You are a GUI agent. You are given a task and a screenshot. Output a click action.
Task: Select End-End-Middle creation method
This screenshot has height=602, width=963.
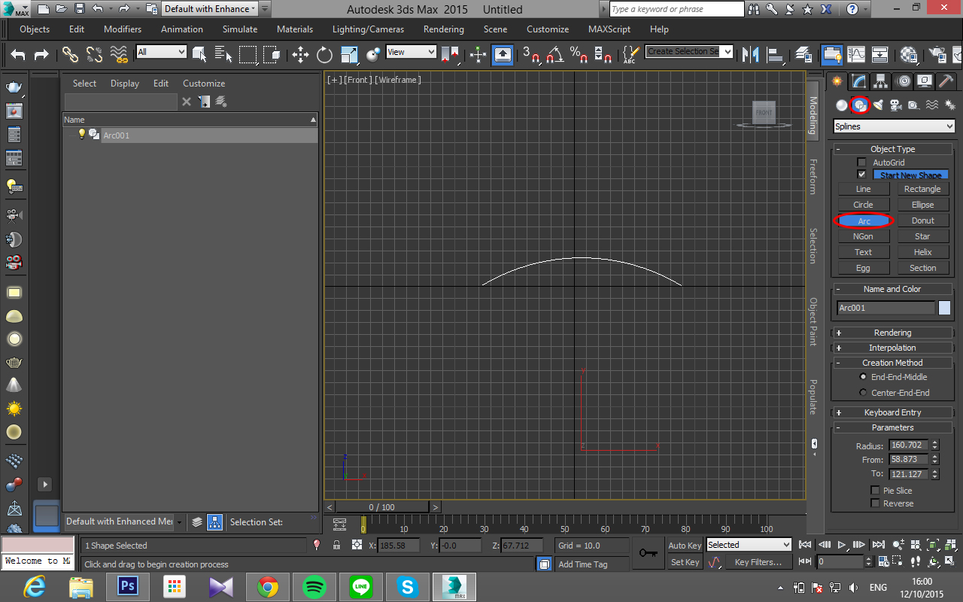point(863,377)
